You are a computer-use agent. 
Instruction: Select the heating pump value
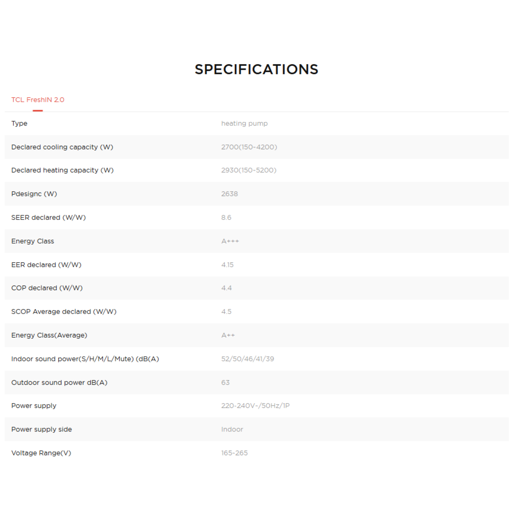click(x=244, y=123)
